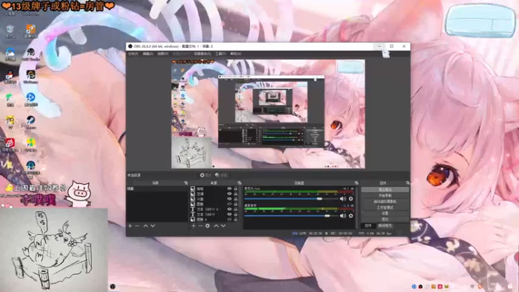Click the 开始录制 button

[x=385, y=195]
